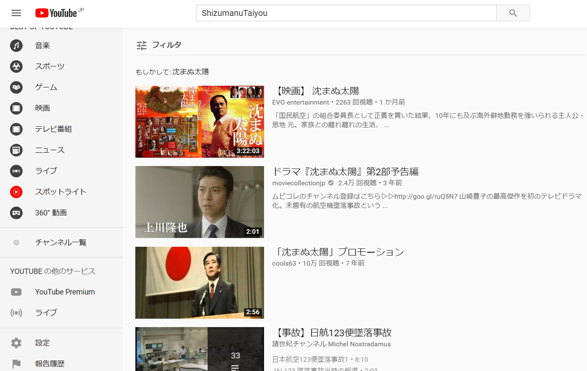Viewport: 587px width, 371px height.
Task: Click the Live icon under other YouTube services
Action: [x=16, y=313]
